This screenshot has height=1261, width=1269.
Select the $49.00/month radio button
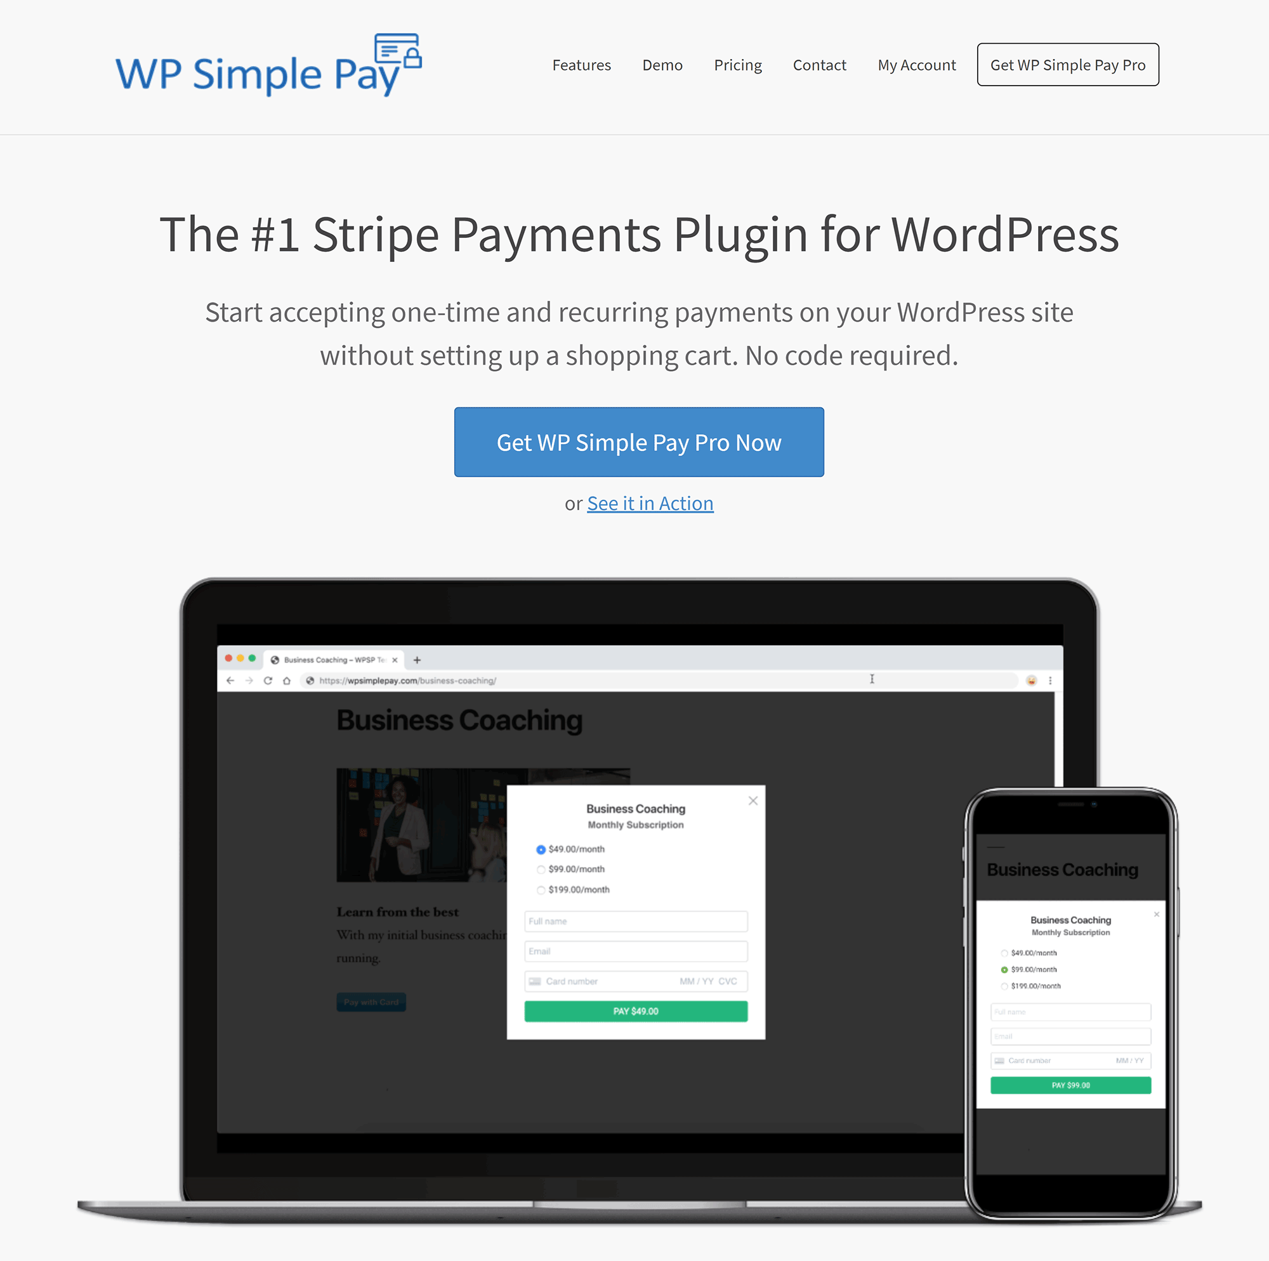(541, 849)
